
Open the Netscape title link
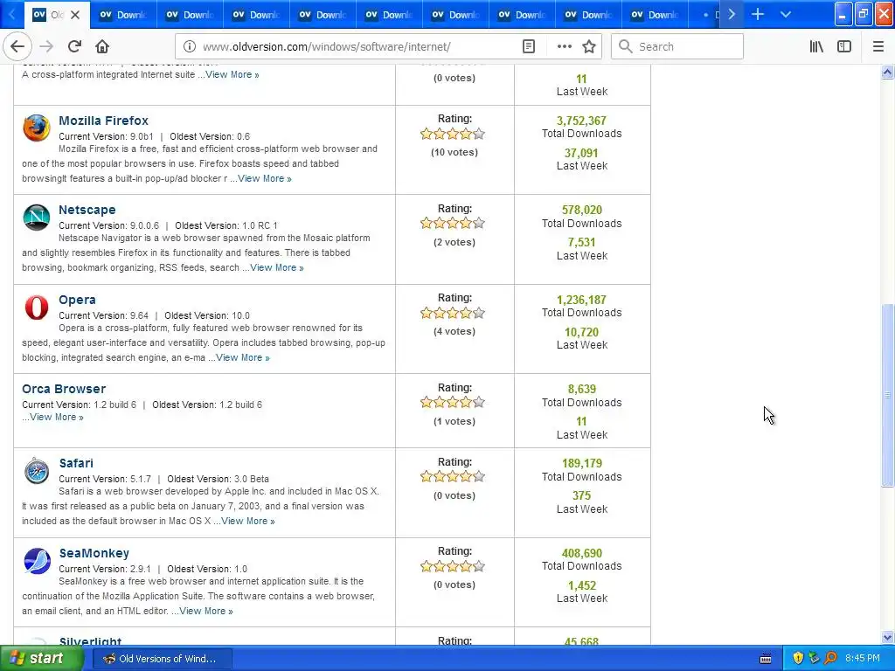coord(87,210)
